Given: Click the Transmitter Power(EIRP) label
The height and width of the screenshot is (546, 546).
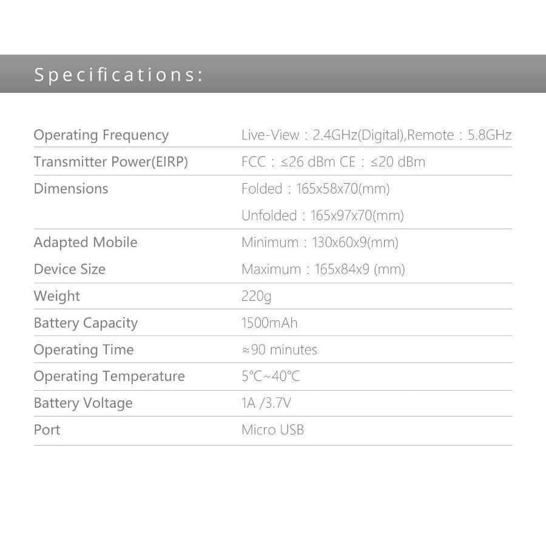Looking at the screenshot, I should pos(111,162).
